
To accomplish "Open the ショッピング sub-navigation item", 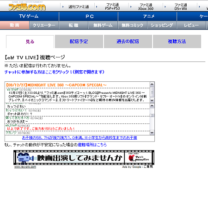I will click(x=162, y=25).
